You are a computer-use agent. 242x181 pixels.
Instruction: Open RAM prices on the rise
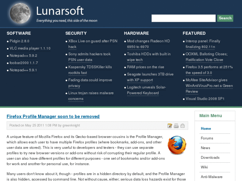click(x=145, y=67)
